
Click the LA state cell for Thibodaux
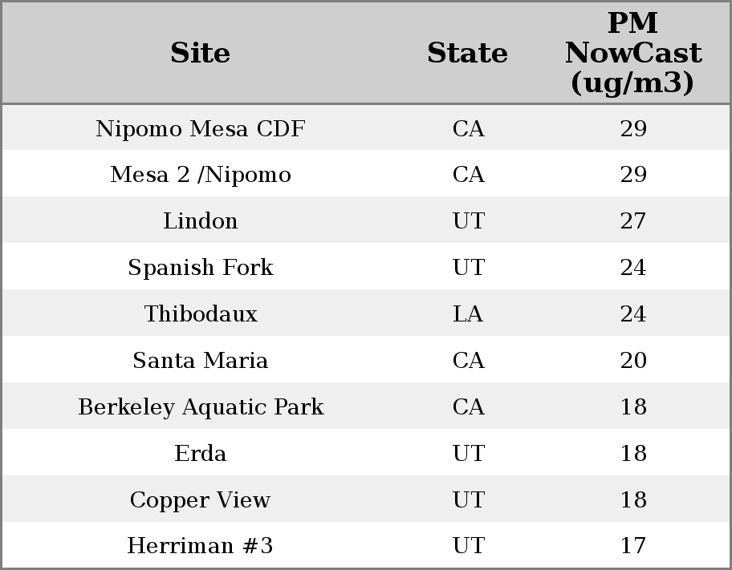[x=468, y=314]
